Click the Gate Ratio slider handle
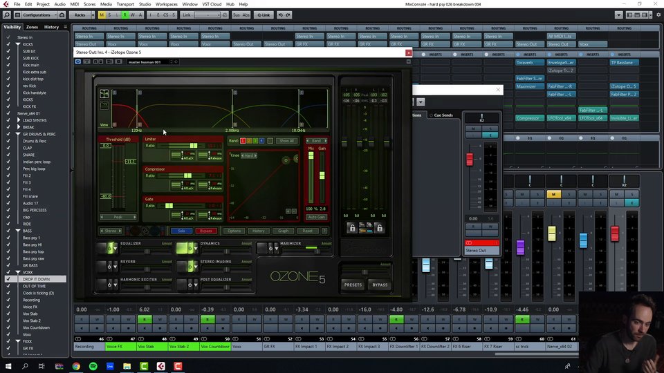The image size is (664, 373). point(169,206)
